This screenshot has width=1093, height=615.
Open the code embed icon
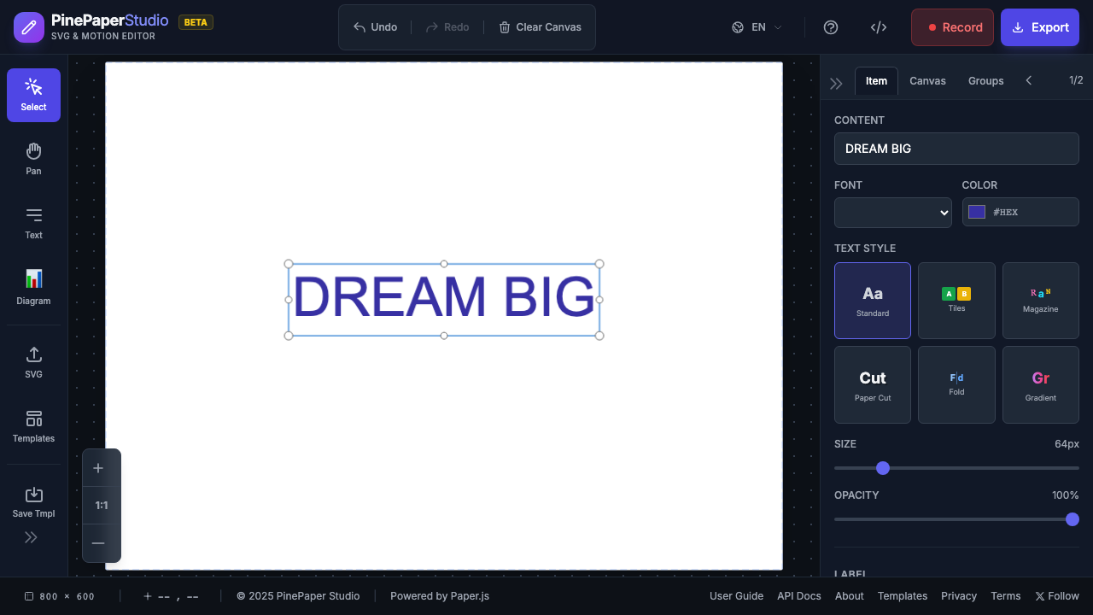click(878, 27)
